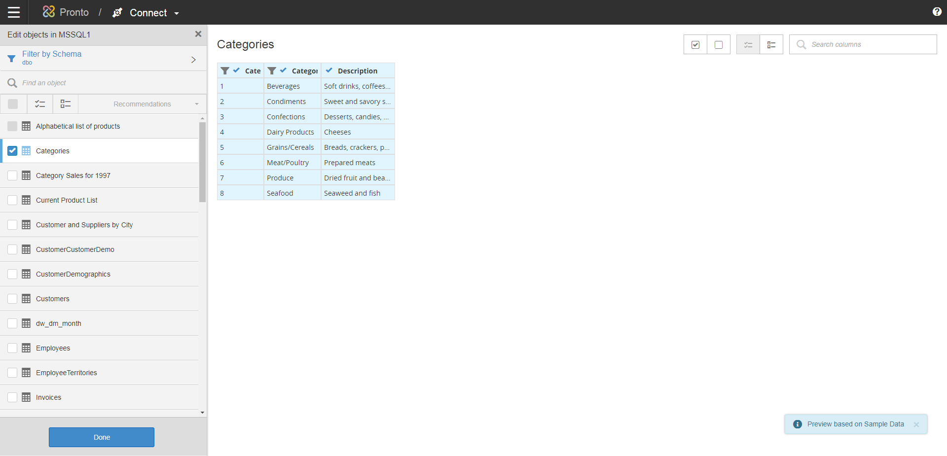Switch to detail column view icon
Screen dimensions: 947x456
771,44
